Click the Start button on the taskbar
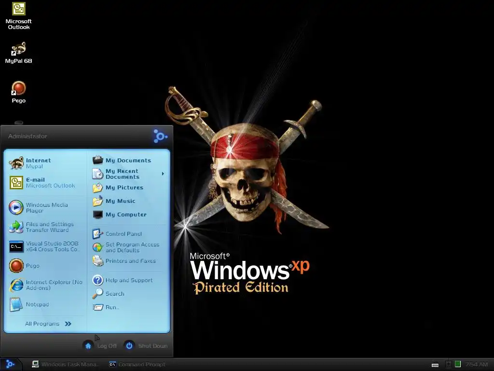This screenshot has height=371, width=494. pyautogui.click(x=10, y=364)
